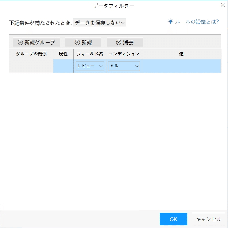Select the 属性 cell in the filter row

coord(63,66)
